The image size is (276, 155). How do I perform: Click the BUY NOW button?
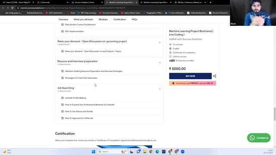190,76
